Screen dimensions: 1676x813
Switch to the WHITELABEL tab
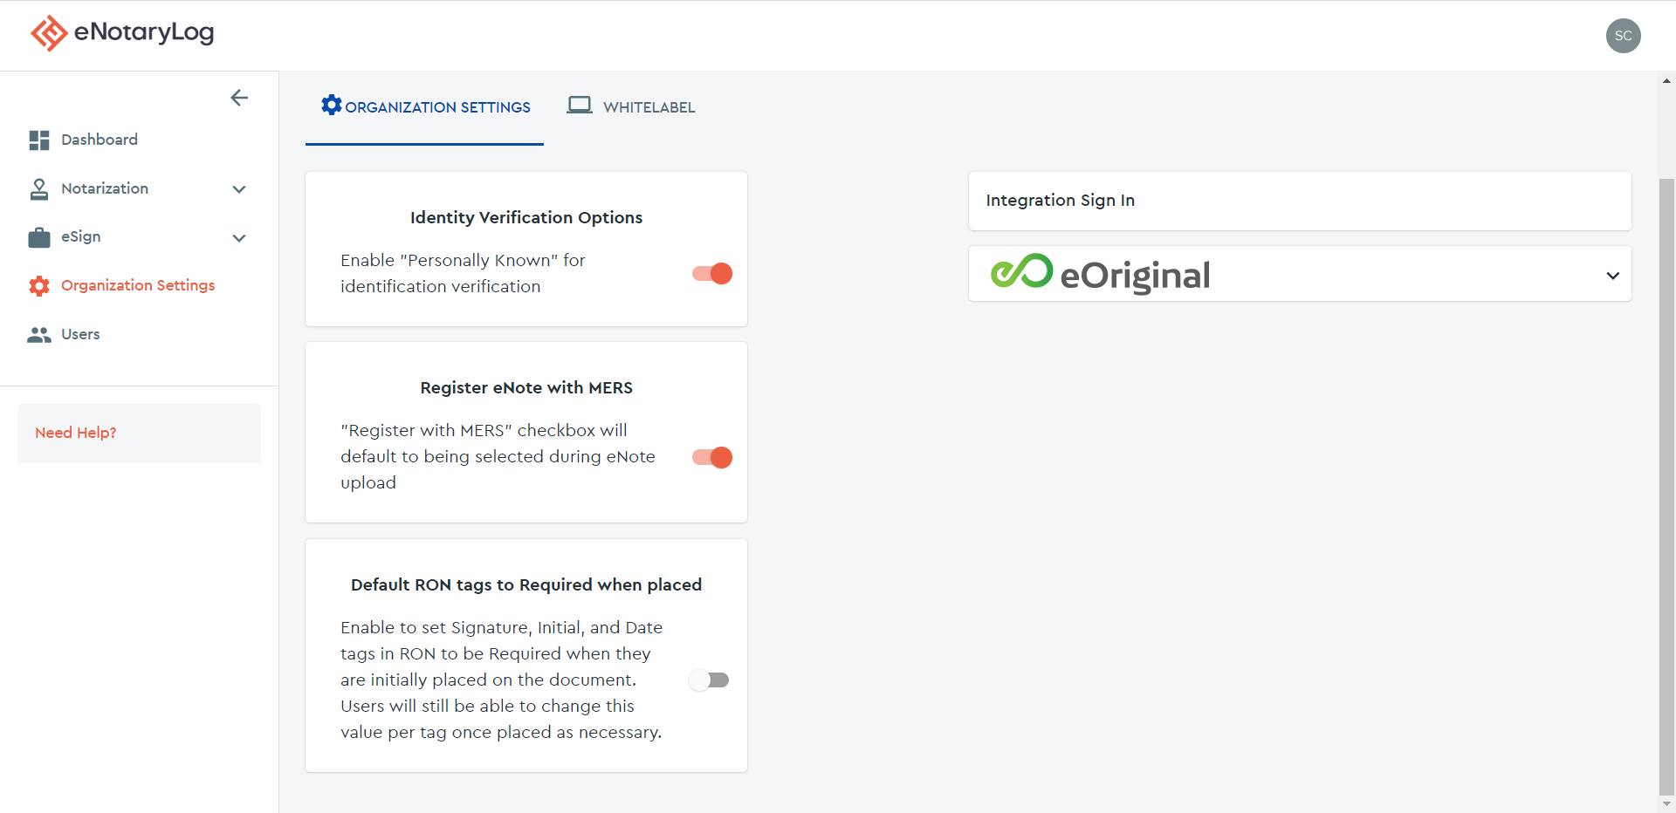(631, 107)
